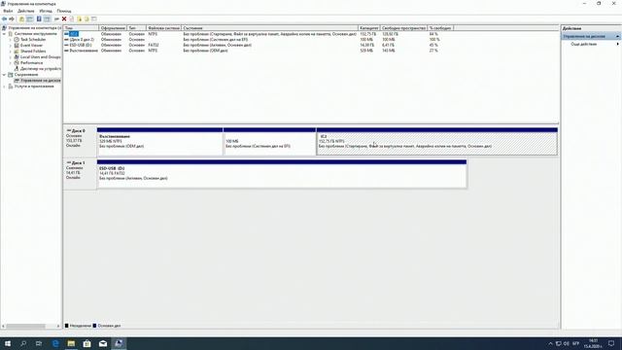Click the Forward arrow in the toolbar

pos(12,19)
